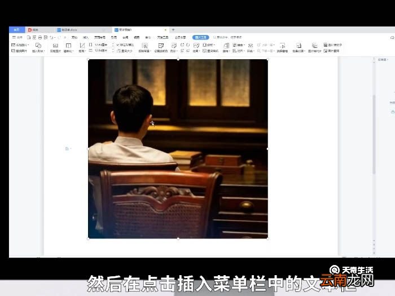
Task: Click the picture height input field
Action: click(x=102, y=45)
